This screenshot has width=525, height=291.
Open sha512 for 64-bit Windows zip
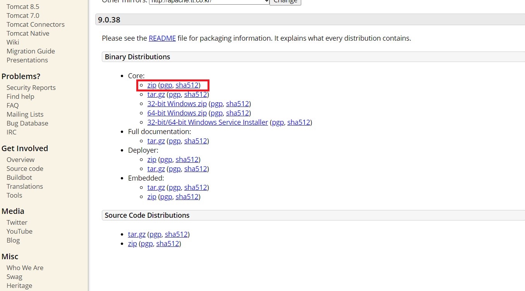(x=237, y=113)
